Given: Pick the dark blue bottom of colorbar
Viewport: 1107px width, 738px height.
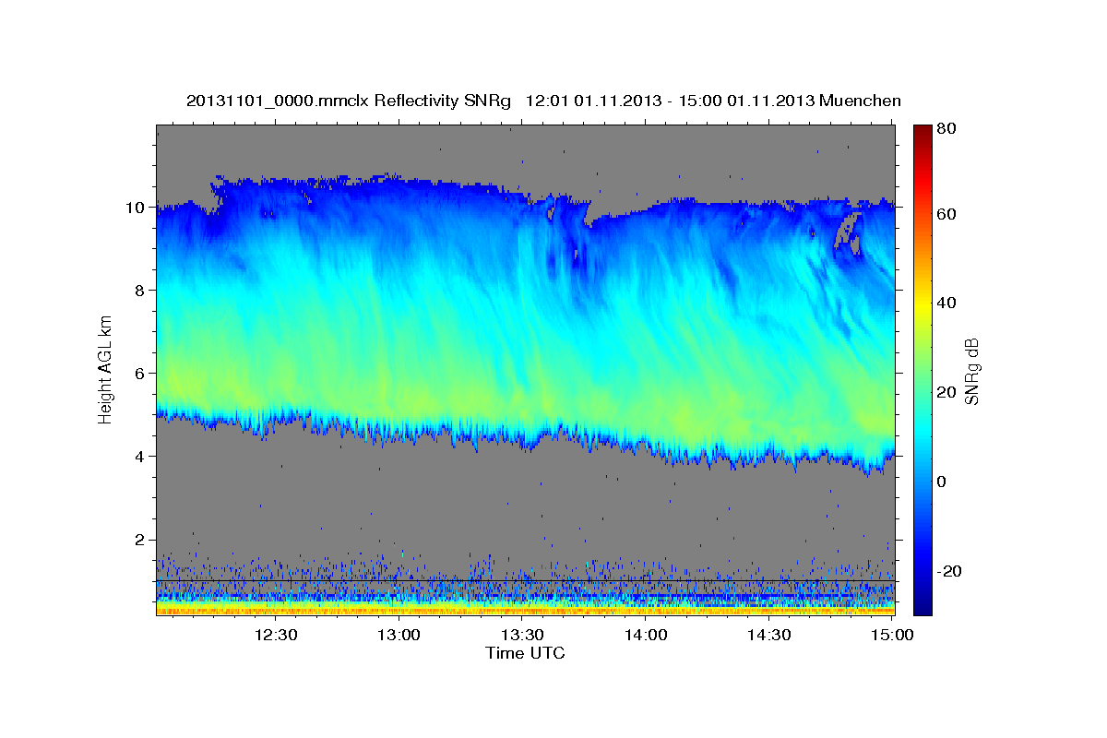Looking at the screenshot, I should (922, 604).
